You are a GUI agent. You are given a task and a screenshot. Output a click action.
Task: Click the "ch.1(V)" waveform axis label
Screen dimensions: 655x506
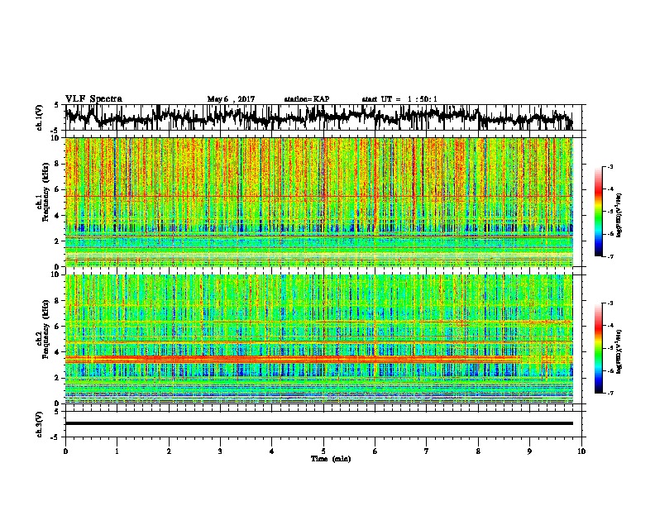click(40, 117)
